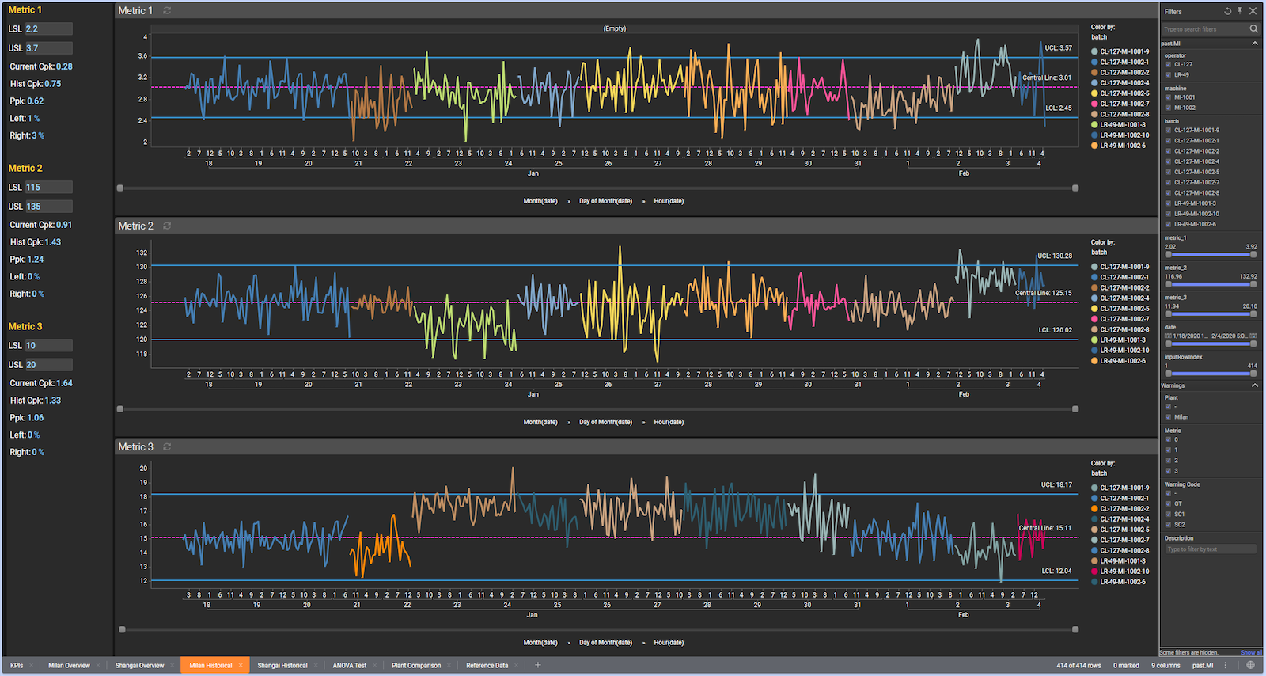Screen dimensions: 1266x676
Task: Click the metric_1 range slider left handle
Action: point(1168,255)
